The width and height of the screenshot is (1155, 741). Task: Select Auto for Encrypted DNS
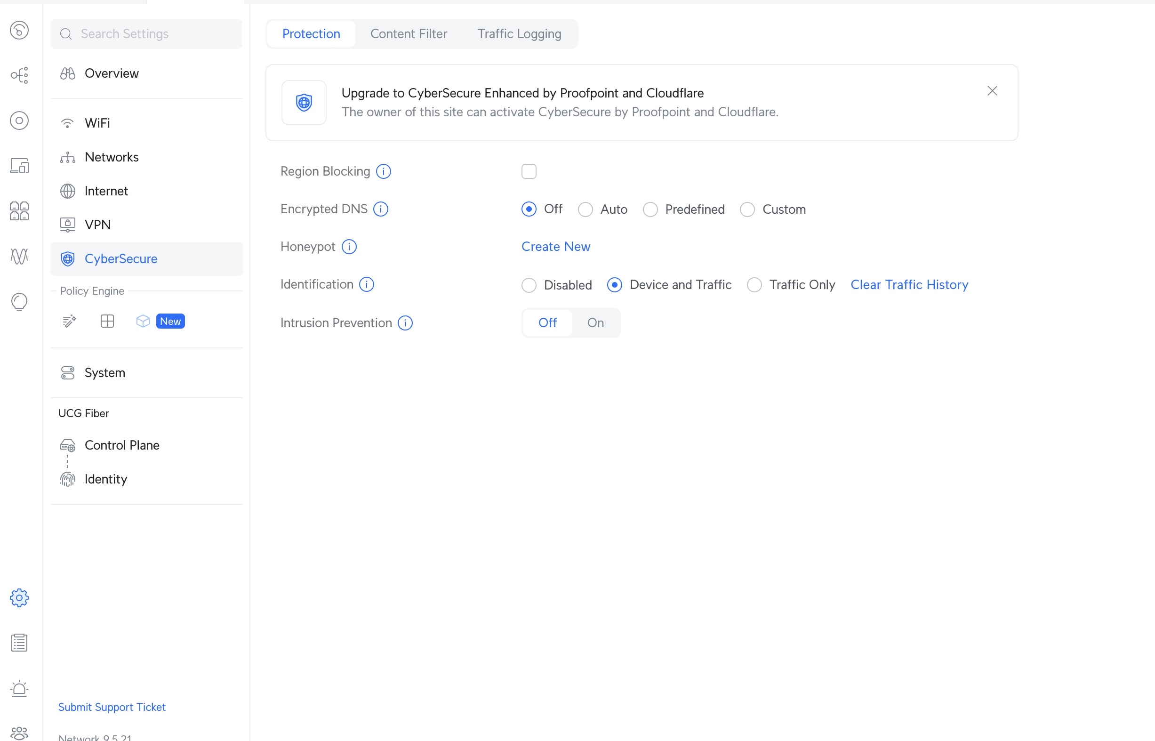tap(586, 209)
